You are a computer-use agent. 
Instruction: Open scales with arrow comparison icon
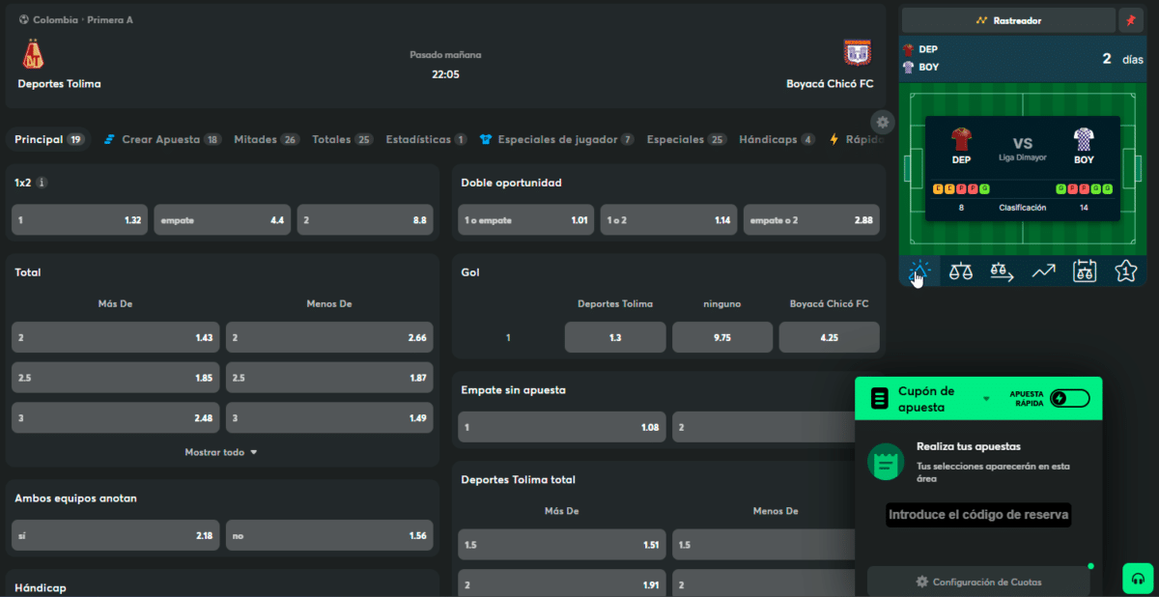1002,271
